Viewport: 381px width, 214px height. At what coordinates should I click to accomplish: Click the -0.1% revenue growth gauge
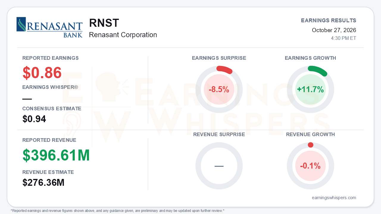tap(310, 166)
